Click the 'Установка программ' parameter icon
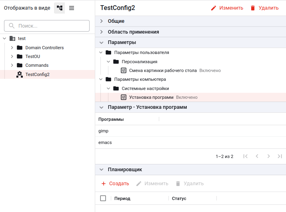Viewport: 286px width, 212px height. (x=124, y=97)
